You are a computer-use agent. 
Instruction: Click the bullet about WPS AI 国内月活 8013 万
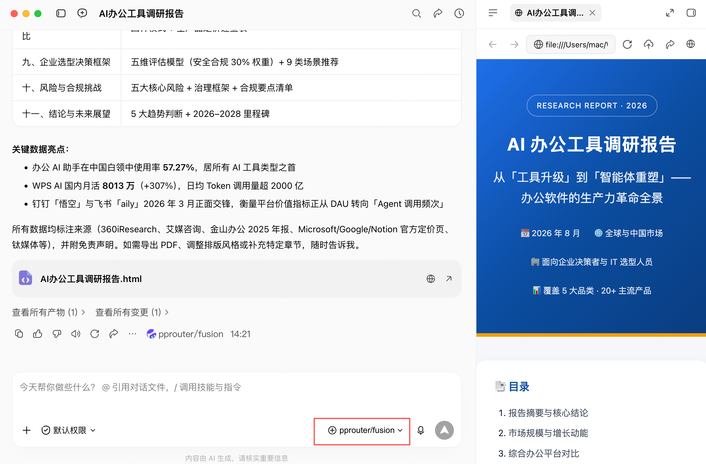pos(167,186)
